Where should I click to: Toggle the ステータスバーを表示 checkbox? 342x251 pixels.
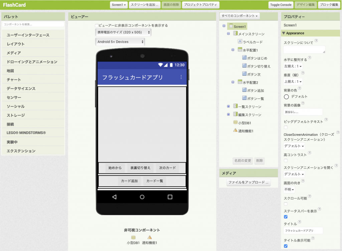coord(286,217)
